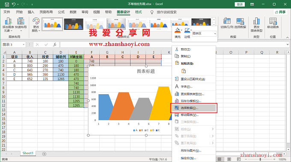The height and width of the screenshot is (162, 291).
Task: Select the first chart style thumbnail
Action: (52, 24)
